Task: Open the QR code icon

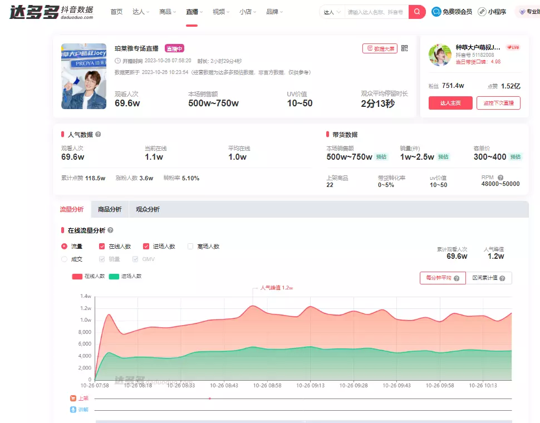Action: [405, 48]
